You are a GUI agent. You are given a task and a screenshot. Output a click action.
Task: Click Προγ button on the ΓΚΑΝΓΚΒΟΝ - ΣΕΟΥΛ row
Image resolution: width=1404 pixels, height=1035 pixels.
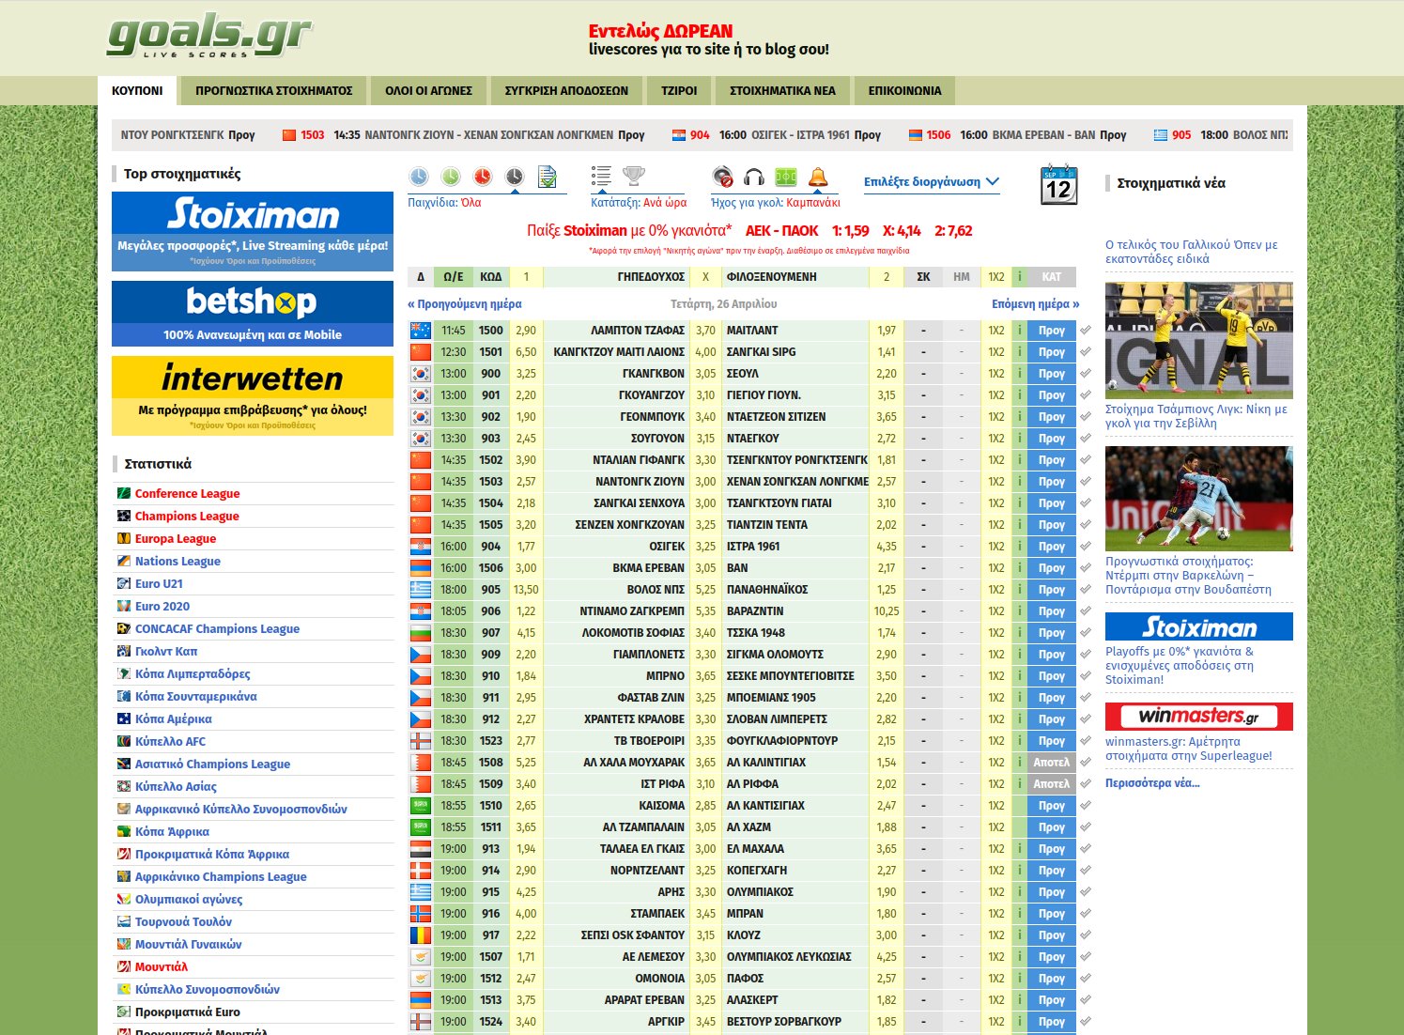click(1051, 374)
